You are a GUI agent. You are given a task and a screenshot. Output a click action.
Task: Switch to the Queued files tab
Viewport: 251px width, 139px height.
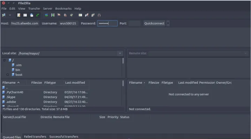point(12,137)
